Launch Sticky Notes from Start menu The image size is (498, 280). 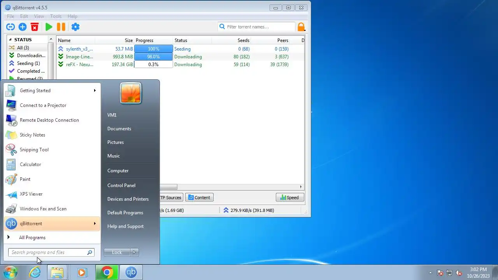tap(52, 135)
